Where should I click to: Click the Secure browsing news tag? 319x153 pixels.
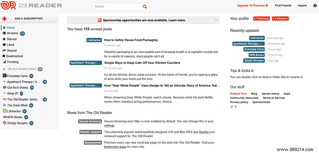pyautogui.click(x=90, y=121)
